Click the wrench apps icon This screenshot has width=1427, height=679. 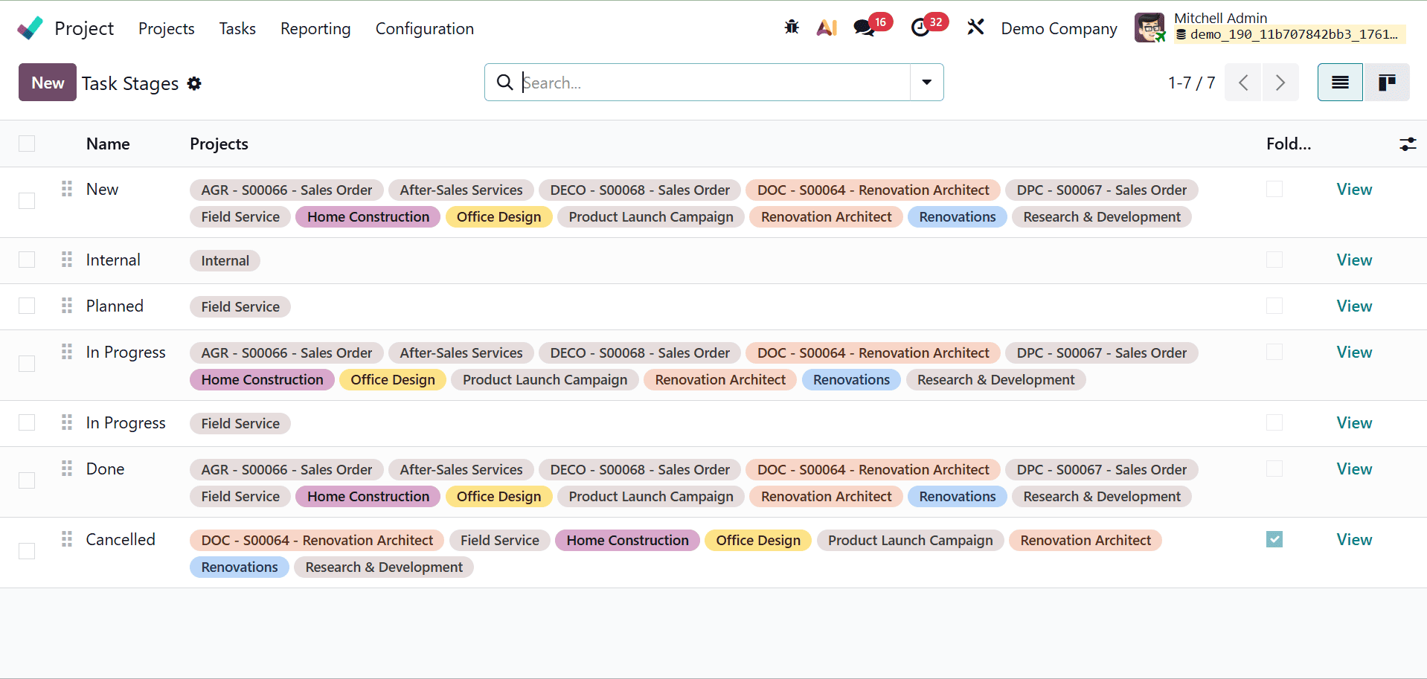[x=975, y=27]
